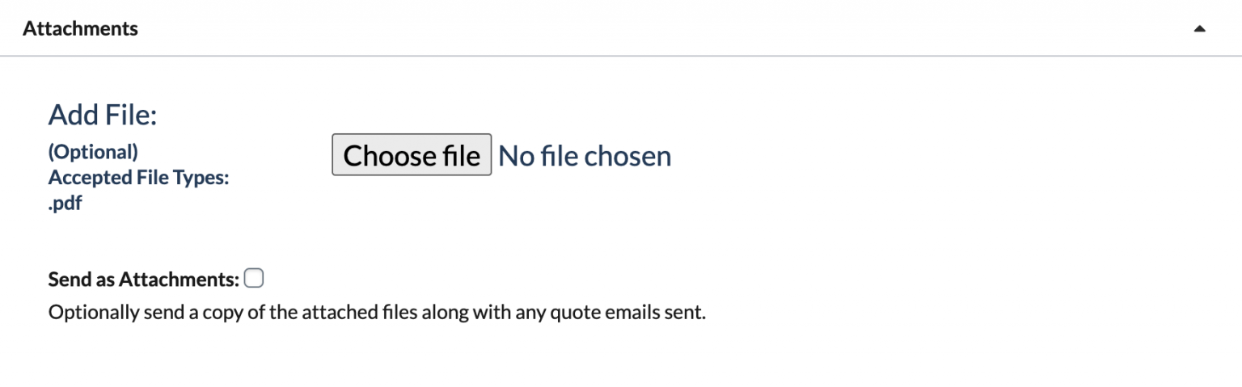Viewport: 1242px width, 387px height.
Task: Click empty space in Attachments header bar
Action: point(647,29)
